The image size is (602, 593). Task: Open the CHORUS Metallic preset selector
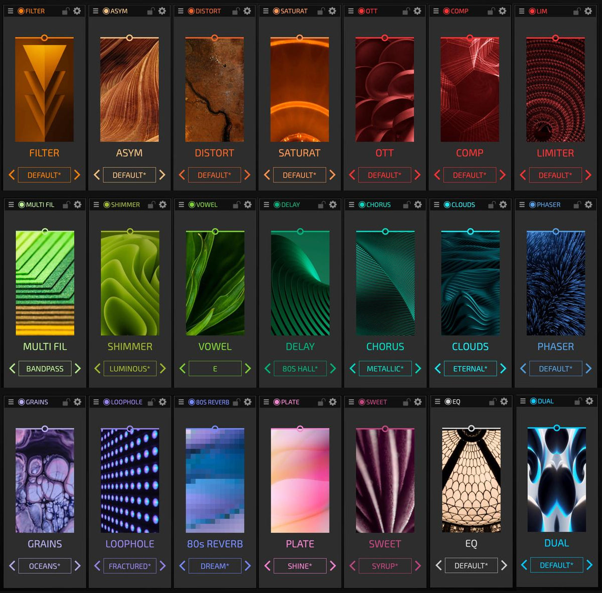pyautogui.click(x=385, y=369)
